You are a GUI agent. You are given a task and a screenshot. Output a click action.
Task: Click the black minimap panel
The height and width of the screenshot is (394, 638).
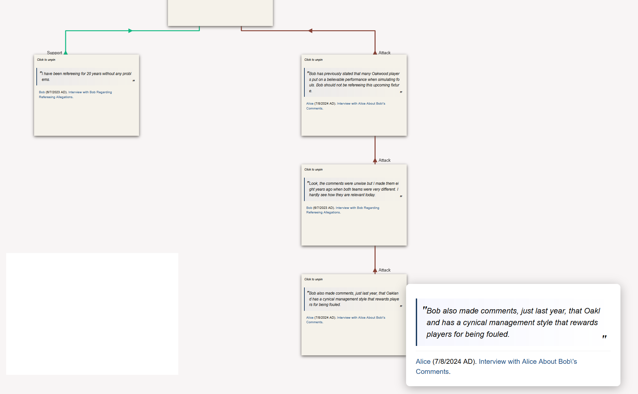(92, 314)
